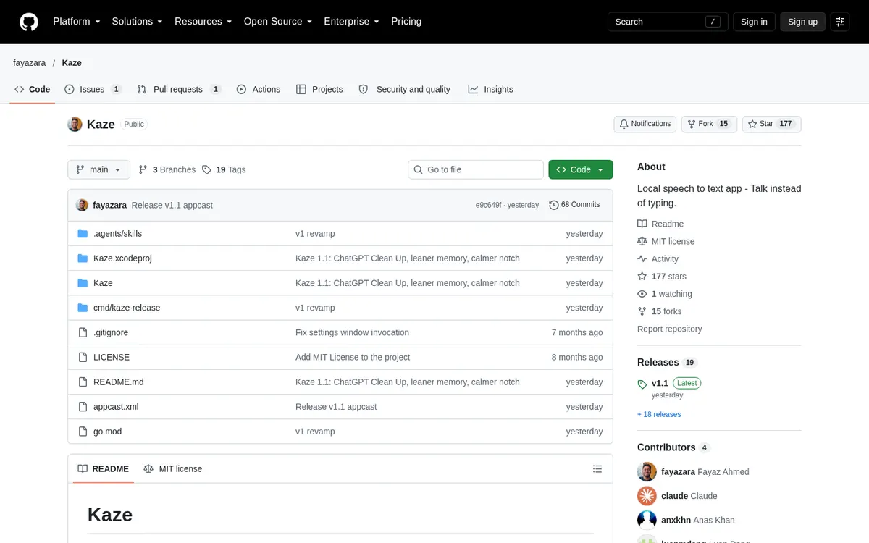Image resolution: width=869 pixels, height=543 pixels.
Task: Open Fix settings window invocation commit
Action: pos(352,333)
